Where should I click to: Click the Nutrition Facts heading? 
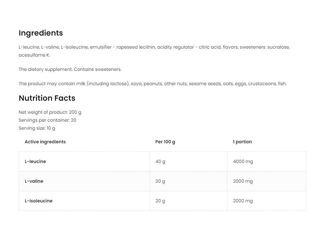pos(47,98)
